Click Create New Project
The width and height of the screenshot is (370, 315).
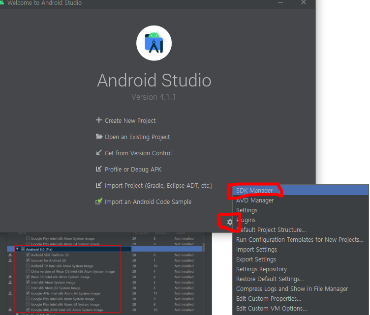(x=130, y=120)
